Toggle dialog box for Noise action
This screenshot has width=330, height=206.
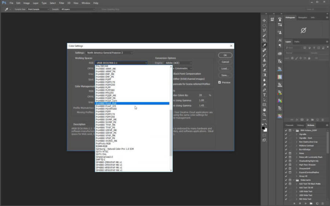(x=290, y=153)
